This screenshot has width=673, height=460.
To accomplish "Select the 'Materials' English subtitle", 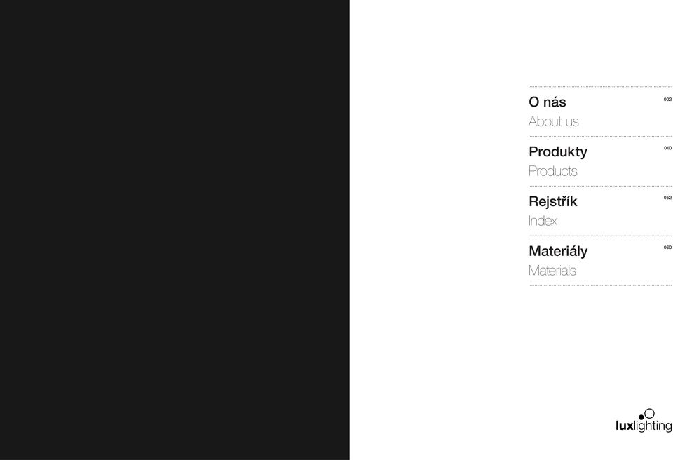I will coord(552,271).
